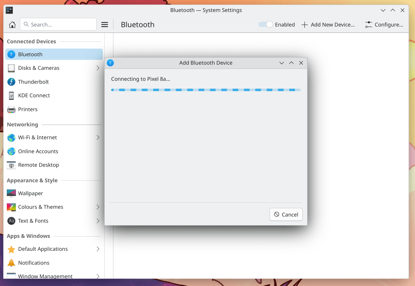Expand the Colours & Themes chevron
The image size is (415, 286).
pos(98,207)
